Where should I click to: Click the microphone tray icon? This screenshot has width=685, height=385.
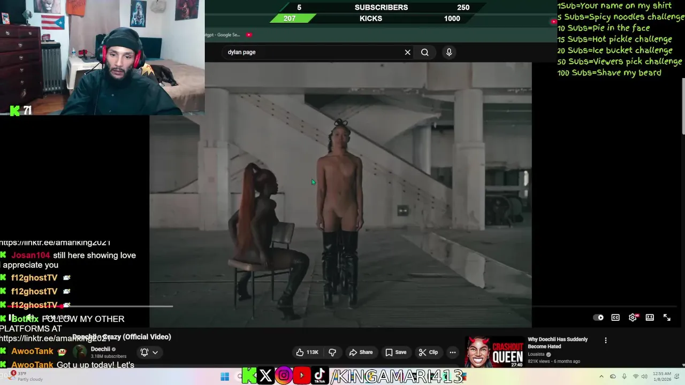tap(624, 376)
